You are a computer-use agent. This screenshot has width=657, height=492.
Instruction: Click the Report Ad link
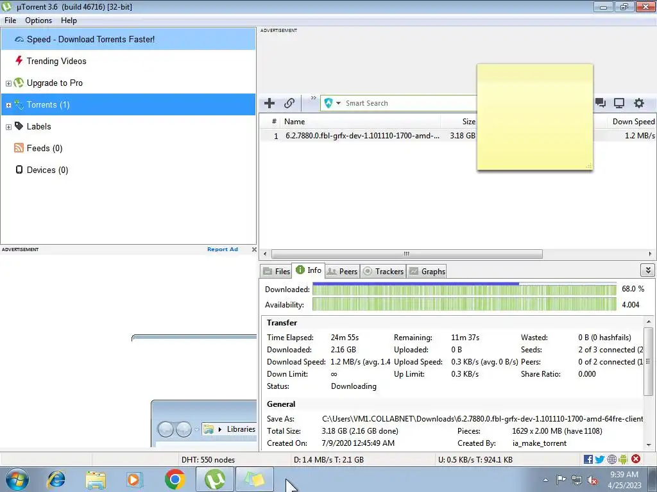click(223, 249)
